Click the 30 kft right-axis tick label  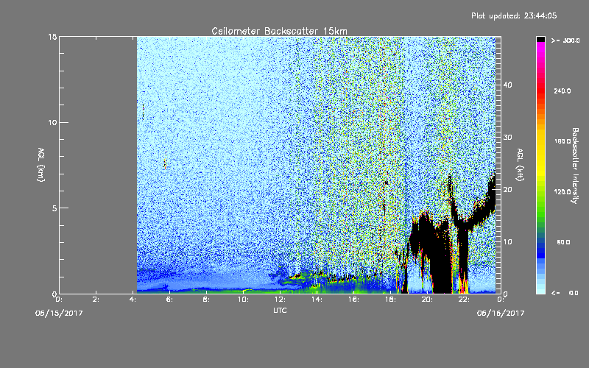pyautogui.click(x=507, y=137)
